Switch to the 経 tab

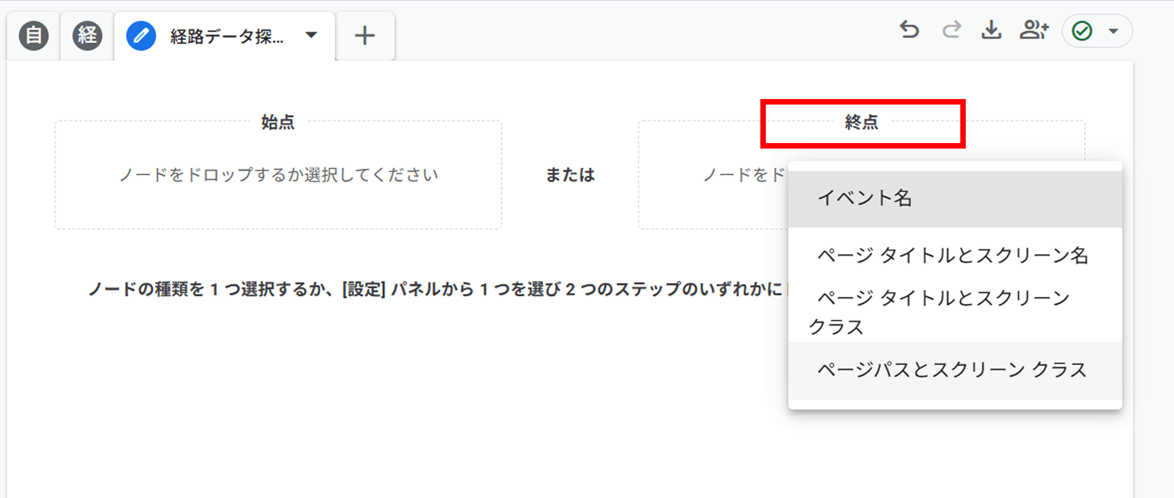click(x=87, y=36)
